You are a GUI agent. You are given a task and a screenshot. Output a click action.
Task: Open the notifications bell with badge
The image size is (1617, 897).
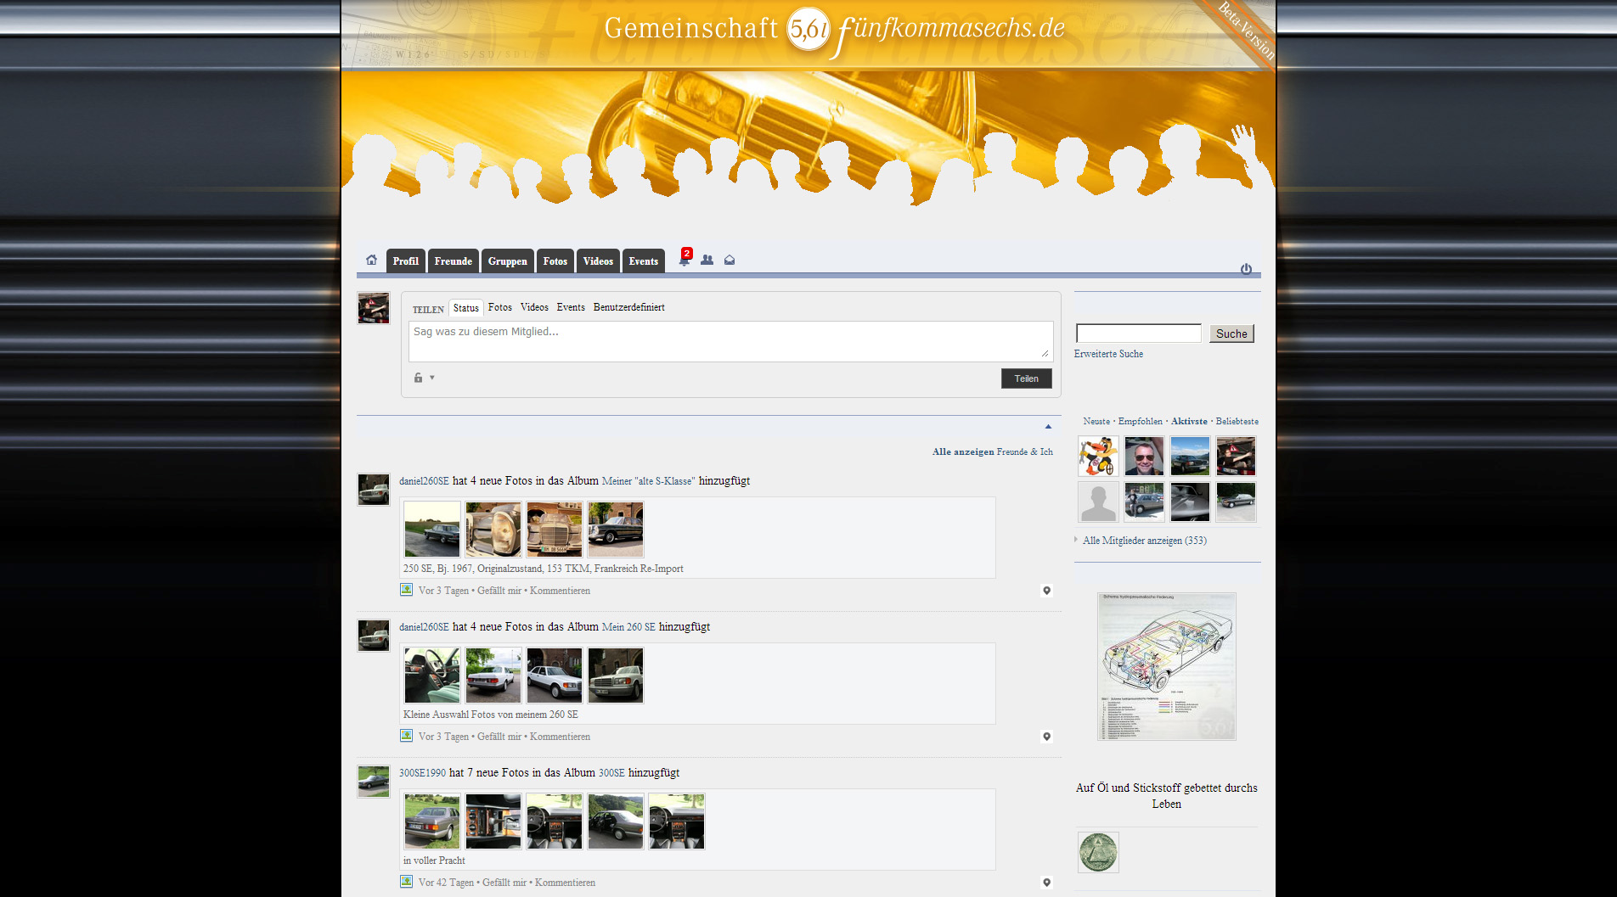pos(685,260)
